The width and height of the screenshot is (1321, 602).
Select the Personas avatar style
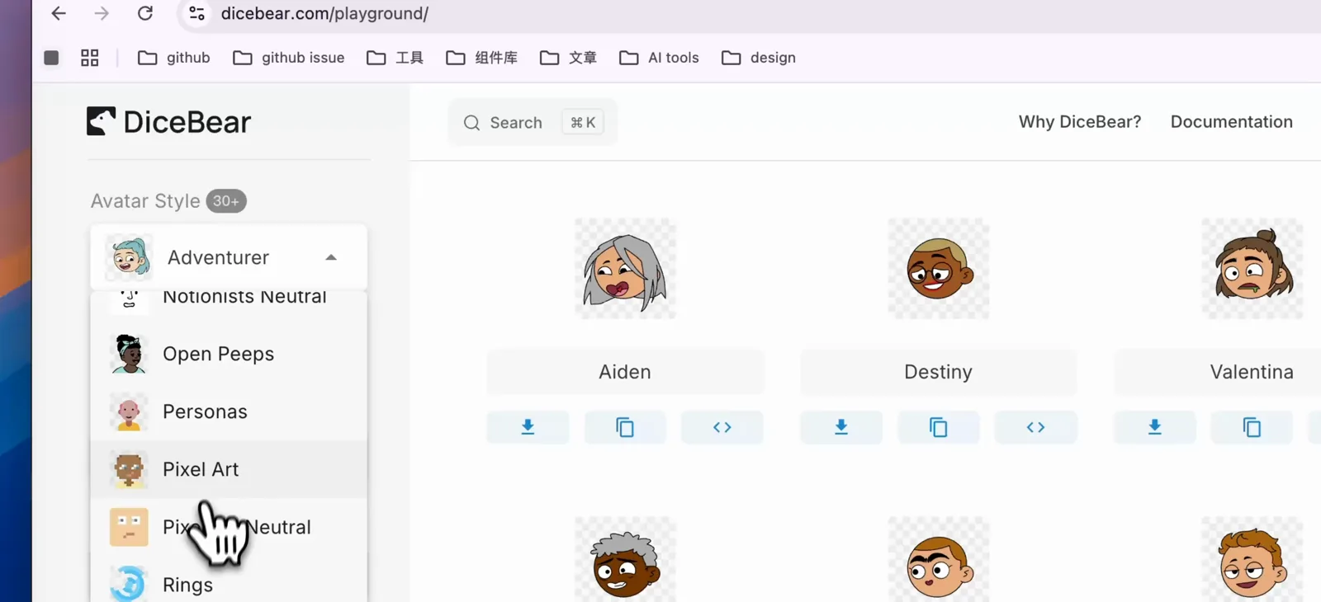pos(229,412)
